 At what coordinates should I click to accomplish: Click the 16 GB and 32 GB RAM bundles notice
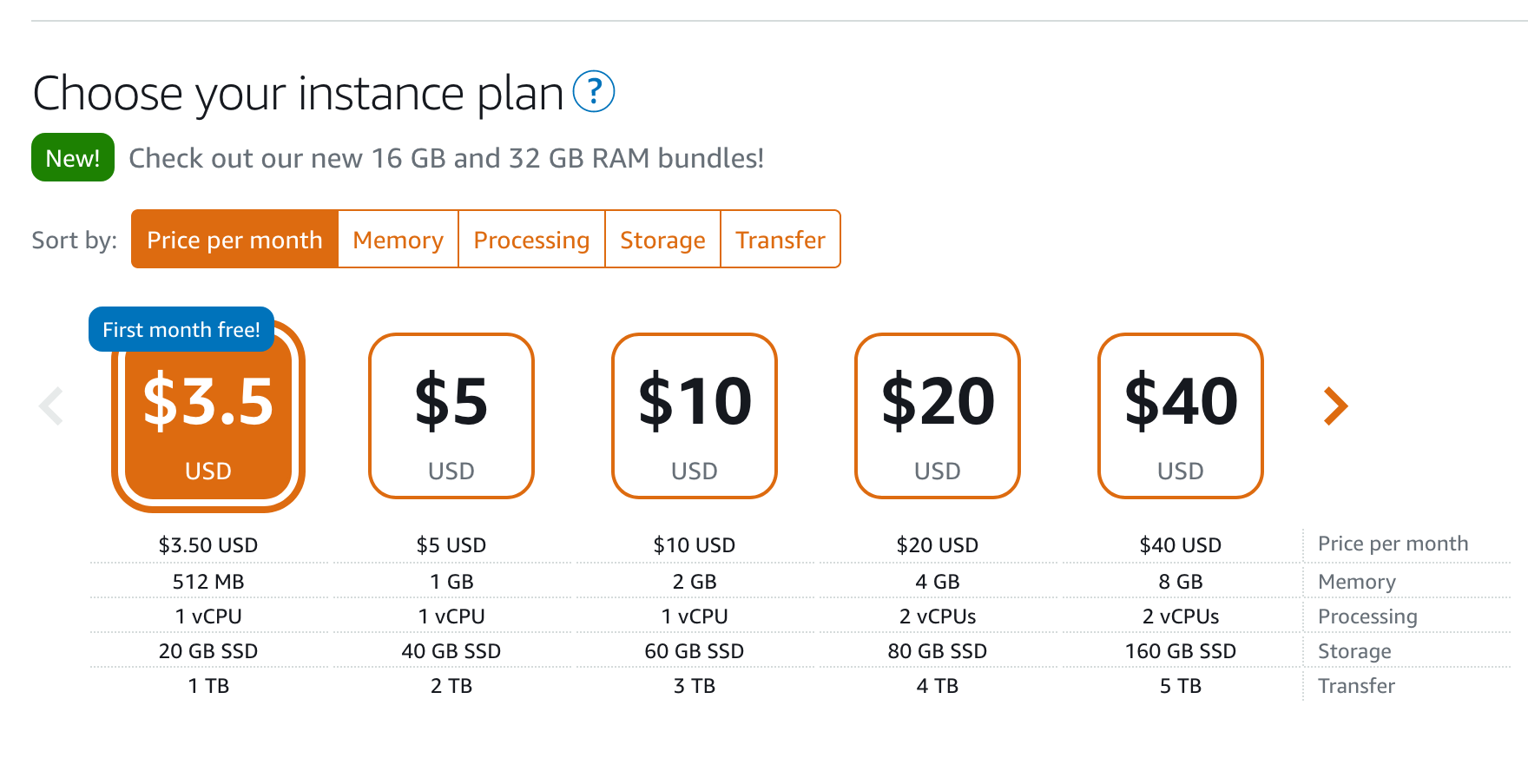446,158
